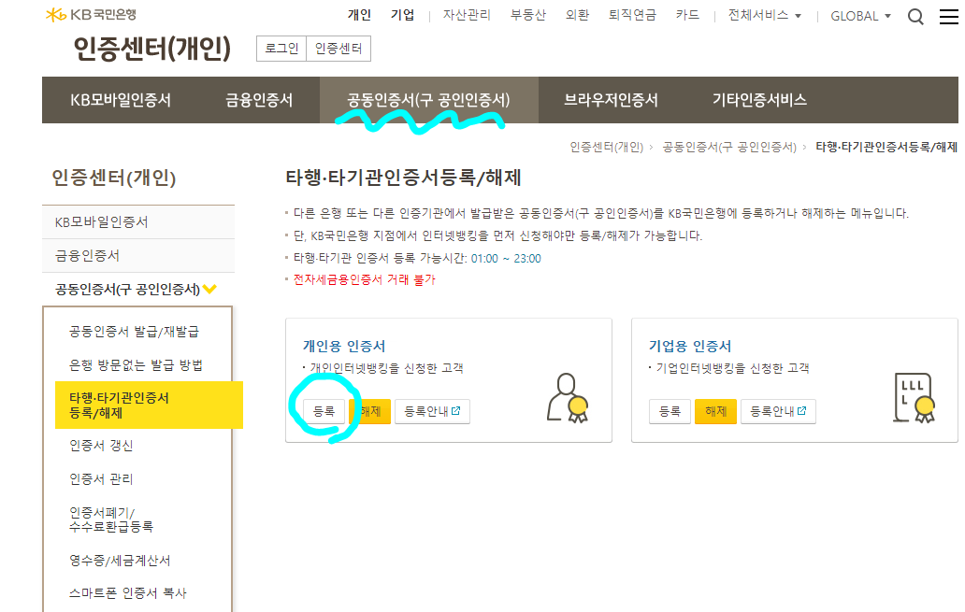This screenshot has height=612, width=965.
Task: Switch to the 공동인증서(구 공인인증서) tab
Action: tap(429, 100)
